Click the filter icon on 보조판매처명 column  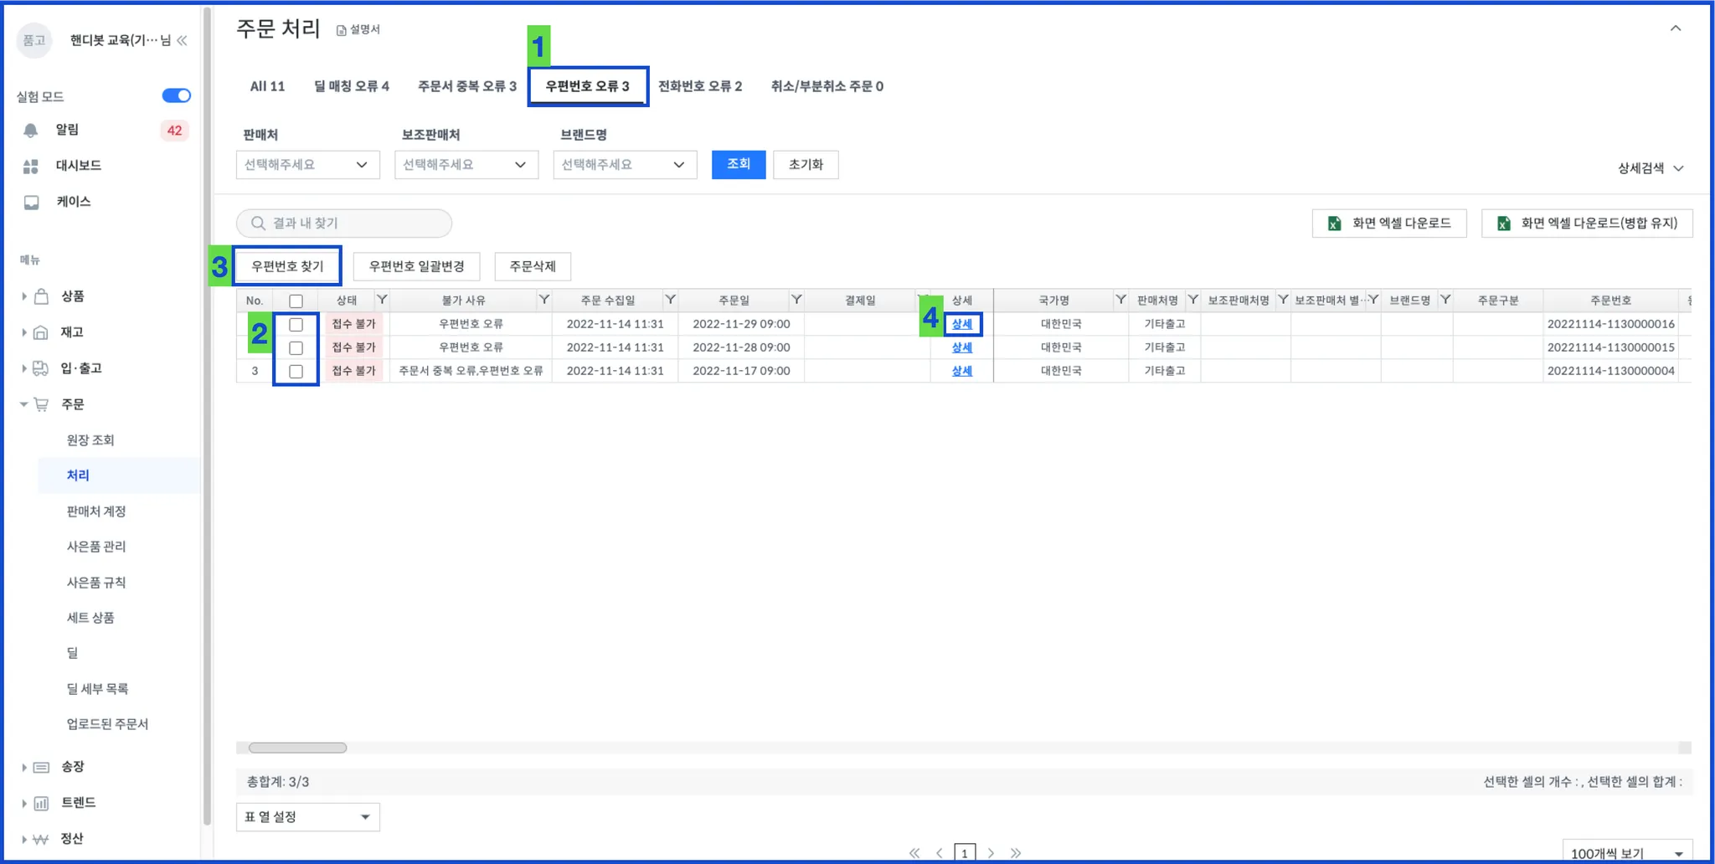[1283, 300]
